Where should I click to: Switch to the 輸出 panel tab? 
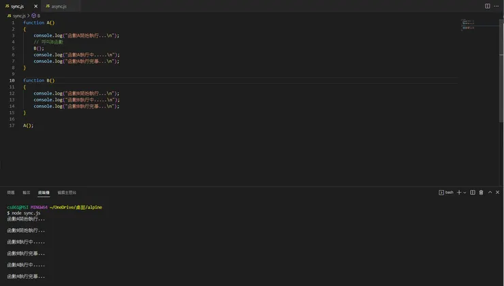click(x=27, y=193)
